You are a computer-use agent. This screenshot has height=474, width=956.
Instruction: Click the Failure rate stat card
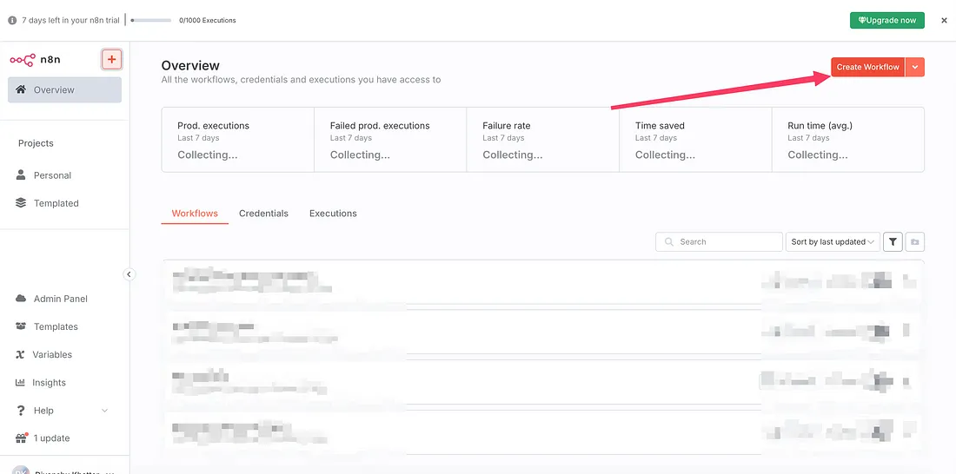pyautogui.click(x=542, y=140)
